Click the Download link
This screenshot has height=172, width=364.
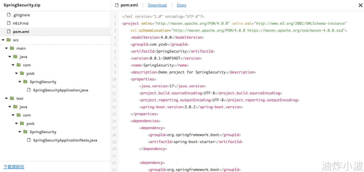coord(157,5)
